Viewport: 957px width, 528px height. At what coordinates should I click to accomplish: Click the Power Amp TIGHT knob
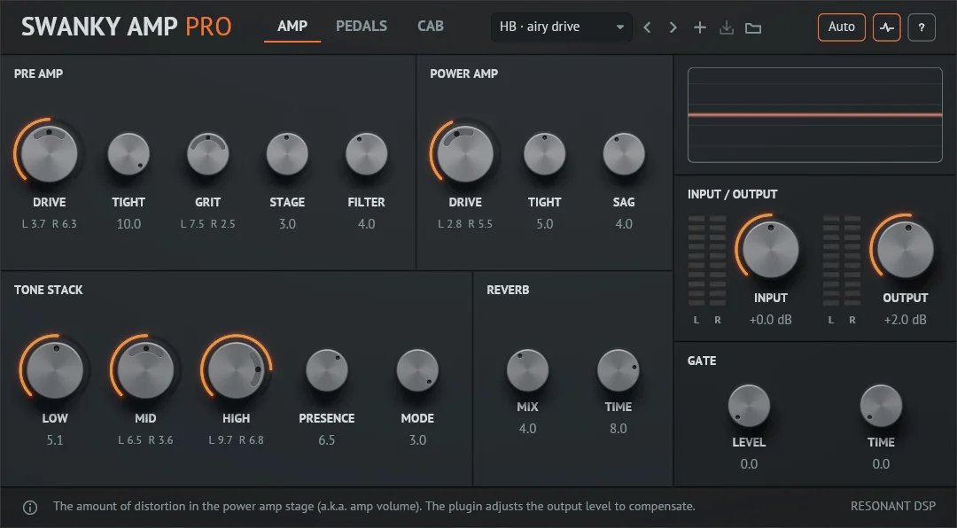coord(544,154)
